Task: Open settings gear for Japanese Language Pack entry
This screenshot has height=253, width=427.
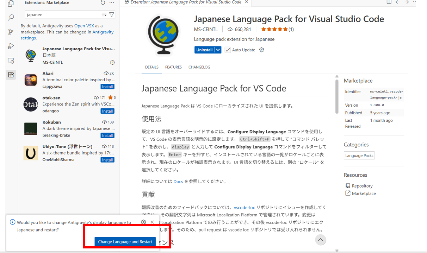Action: 112,62
